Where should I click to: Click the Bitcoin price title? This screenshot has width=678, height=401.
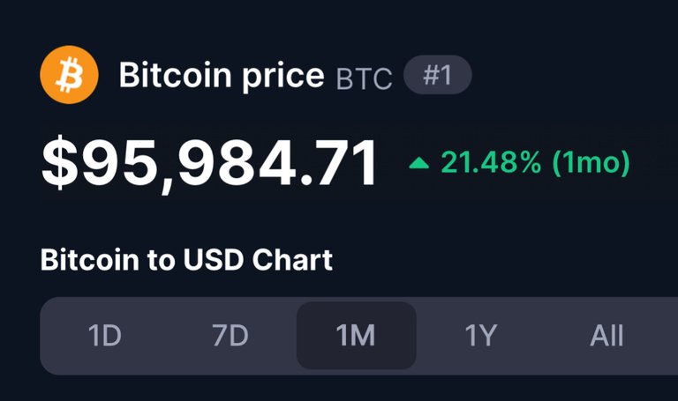tap(222, 76)
